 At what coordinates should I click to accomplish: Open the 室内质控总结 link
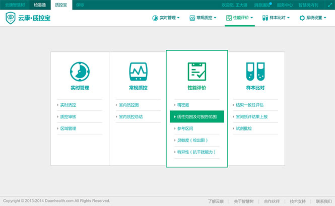[x=131, y=117]
